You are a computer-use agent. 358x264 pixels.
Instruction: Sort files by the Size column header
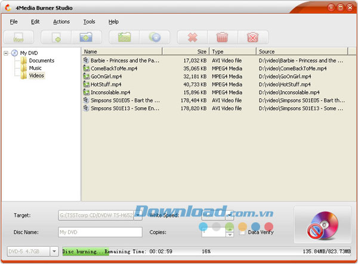pyautogui.click(x=186, y=52)
